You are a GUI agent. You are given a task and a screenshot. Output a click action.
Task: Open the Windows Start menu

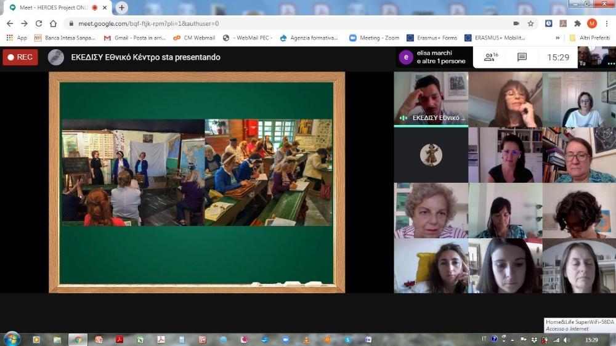point(12,339)
